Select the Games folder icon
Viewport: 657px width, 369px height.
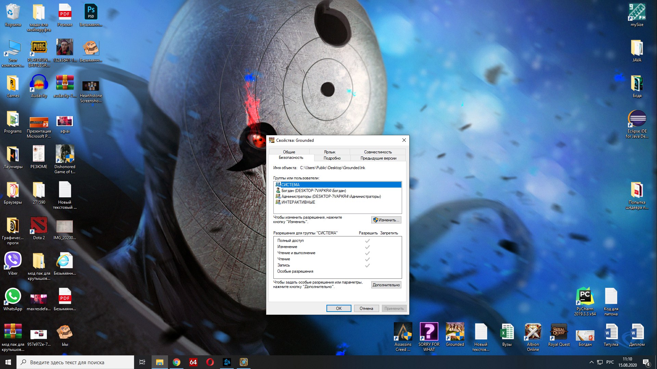tap(13, 86)
